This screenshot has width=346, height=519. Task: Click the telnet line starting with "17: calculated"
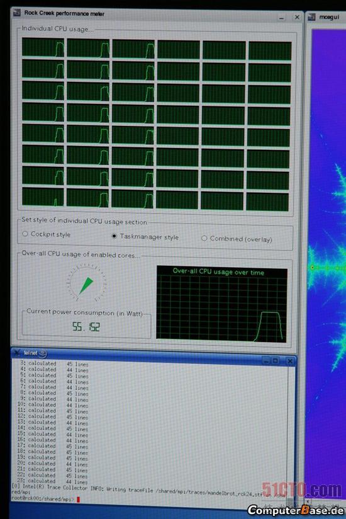pyautogui.click(x=53, y=446)
